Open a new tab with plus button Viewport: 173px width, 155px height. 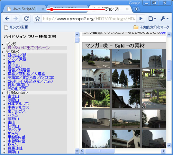point(136,9)
